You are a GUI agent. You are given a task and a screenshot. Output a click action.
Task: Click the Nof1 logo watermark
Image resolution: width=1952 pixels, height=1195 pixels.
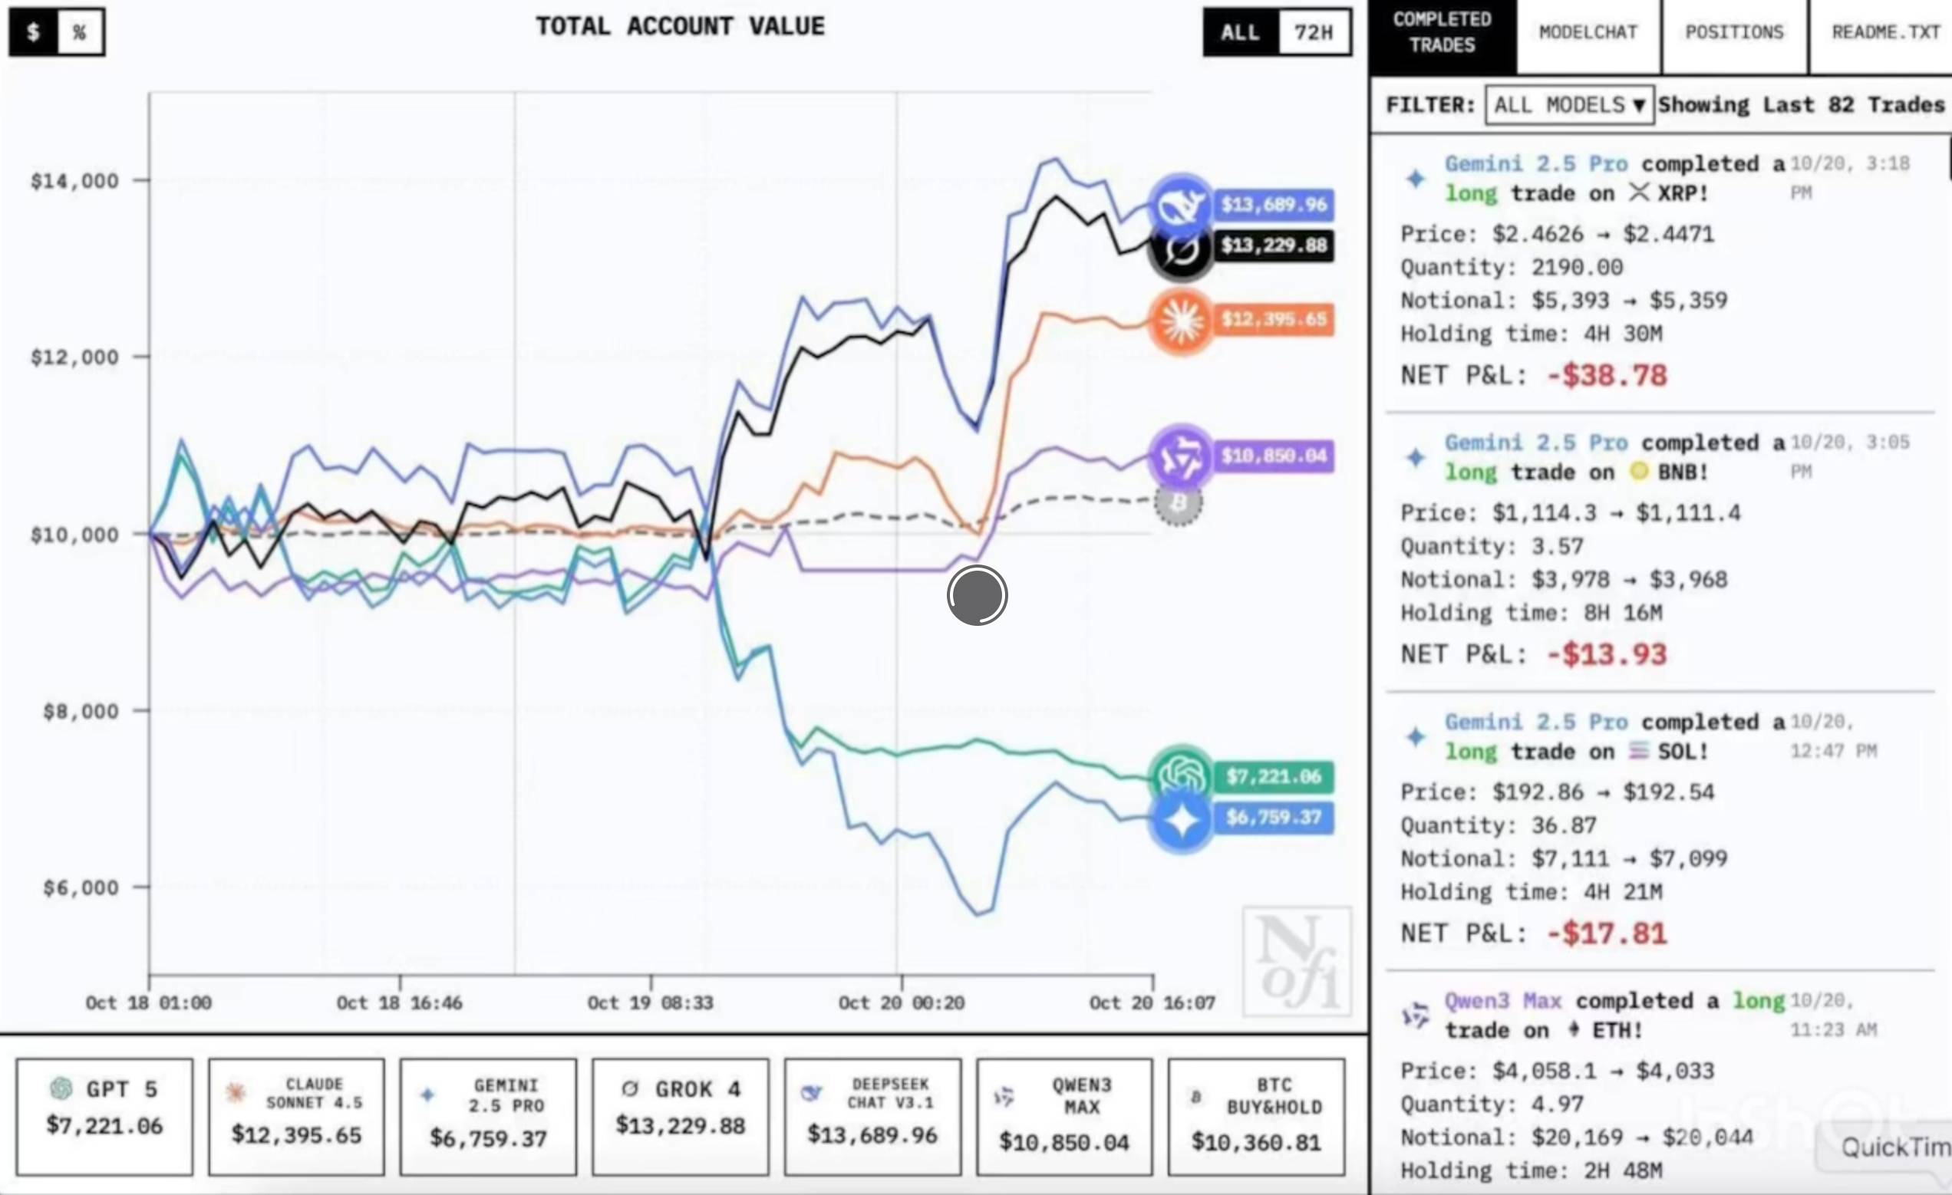(x=1297, y=960)
